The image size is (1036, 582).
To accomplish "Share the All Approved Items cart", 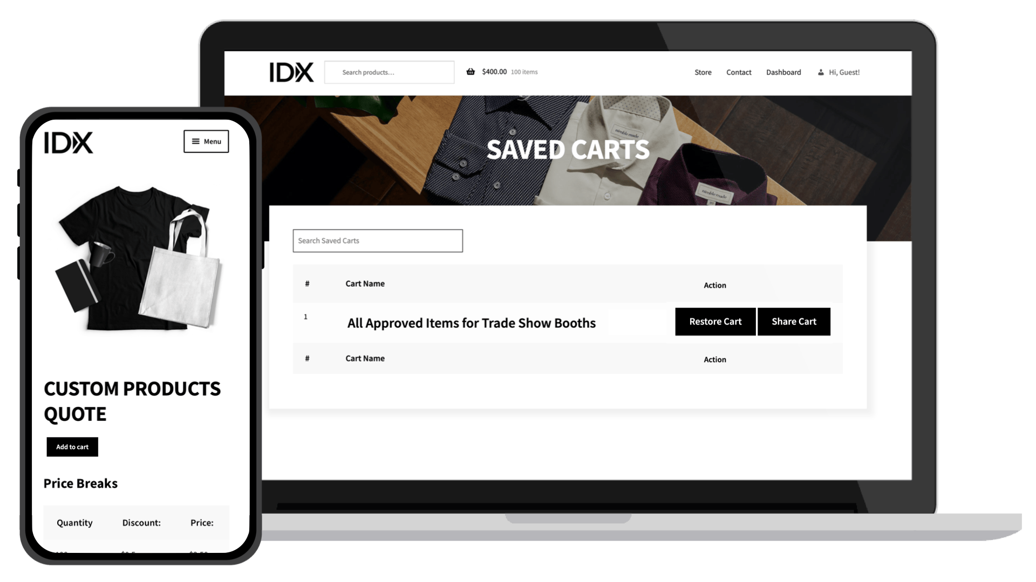I will coord(794,321).
